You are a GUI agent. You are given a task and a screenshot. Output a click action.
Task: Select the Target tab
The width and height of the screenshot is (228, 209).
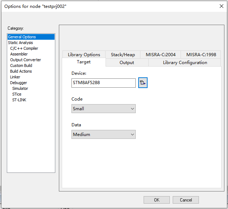coord(84,62)
